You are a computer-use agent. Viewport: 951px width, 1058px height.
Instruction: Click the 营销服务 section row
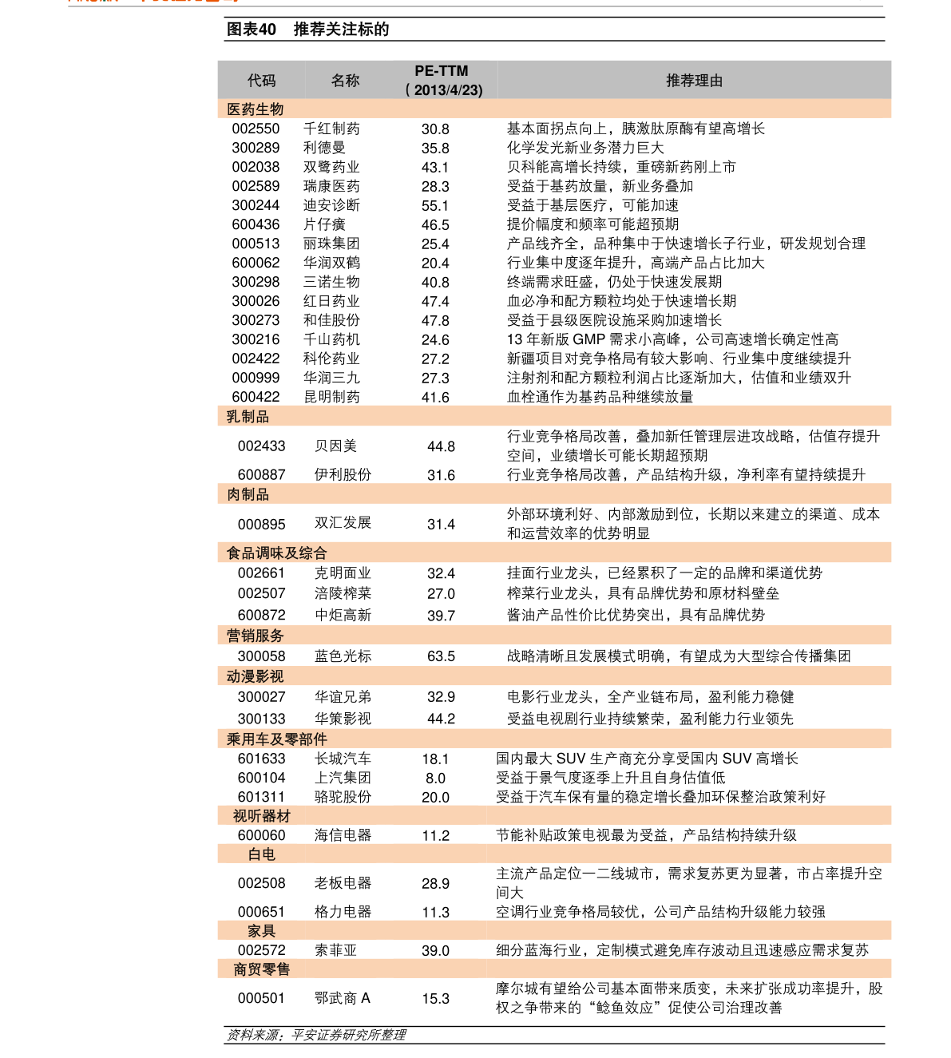(x=256, y=636)
